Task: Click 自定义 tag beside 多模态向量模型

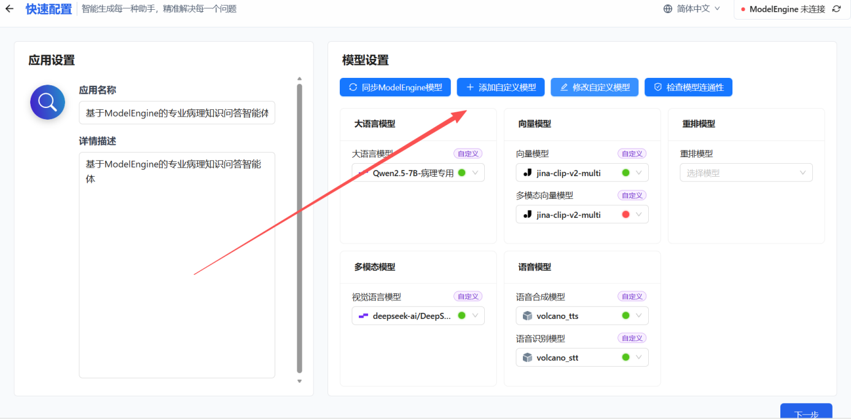Action: [632, 195]
